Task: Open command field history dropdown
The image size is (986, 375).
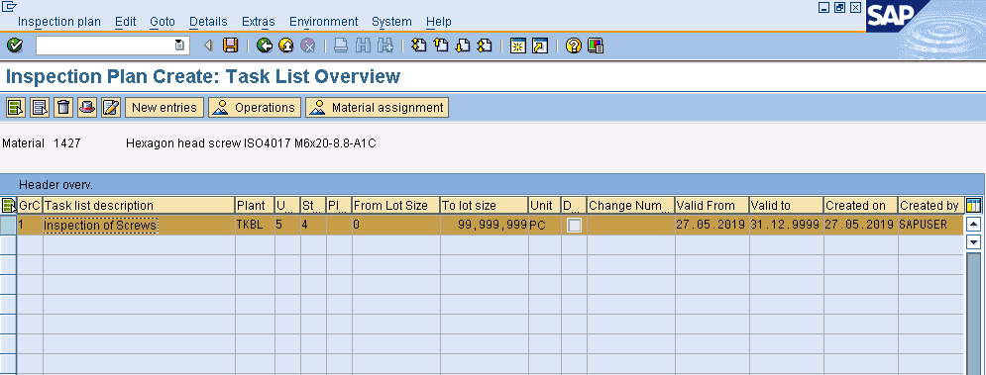Action: (x=179, y=46)
